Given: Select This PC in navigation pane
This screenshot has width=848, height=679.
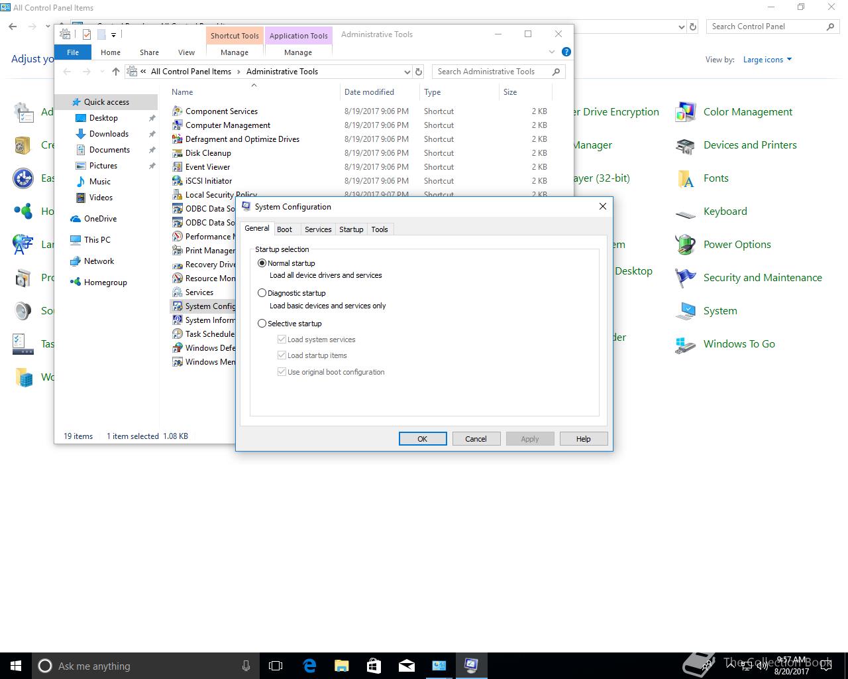Looking at the screenshot, I should (97, 240).
